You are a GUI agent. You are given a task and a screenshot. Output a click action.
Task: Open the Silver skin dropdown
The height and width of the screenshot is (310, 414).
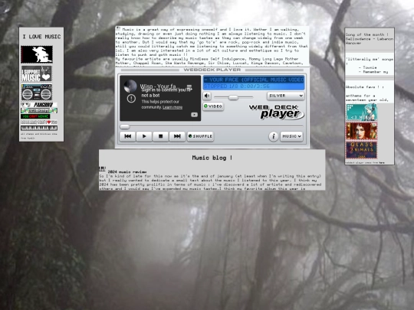286,96
